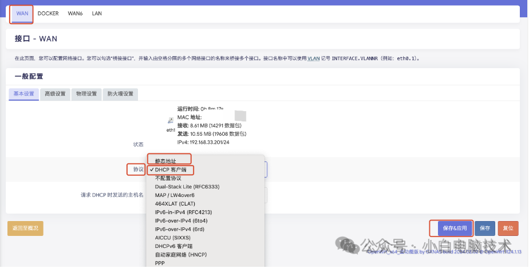This screenshot has height=268, width=529.
Task: Select Dual-Stack Lite (RFC6333) protocol
Action: coord(187,187)
